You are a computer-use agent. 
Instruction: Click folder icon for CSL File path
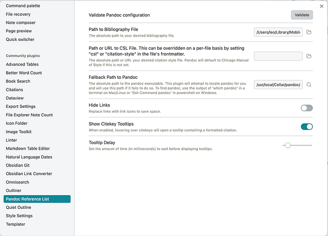pos(309,56)
